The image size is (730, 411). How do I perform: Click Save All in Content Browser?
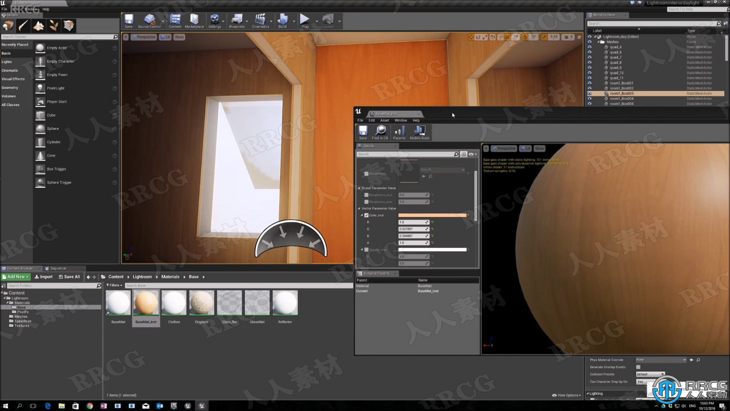[69, 277]
